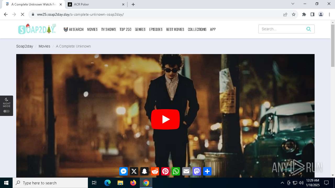Screen dimensions: 335x188
Task: Share on Pinterest icon
Action: click(165, 171)
